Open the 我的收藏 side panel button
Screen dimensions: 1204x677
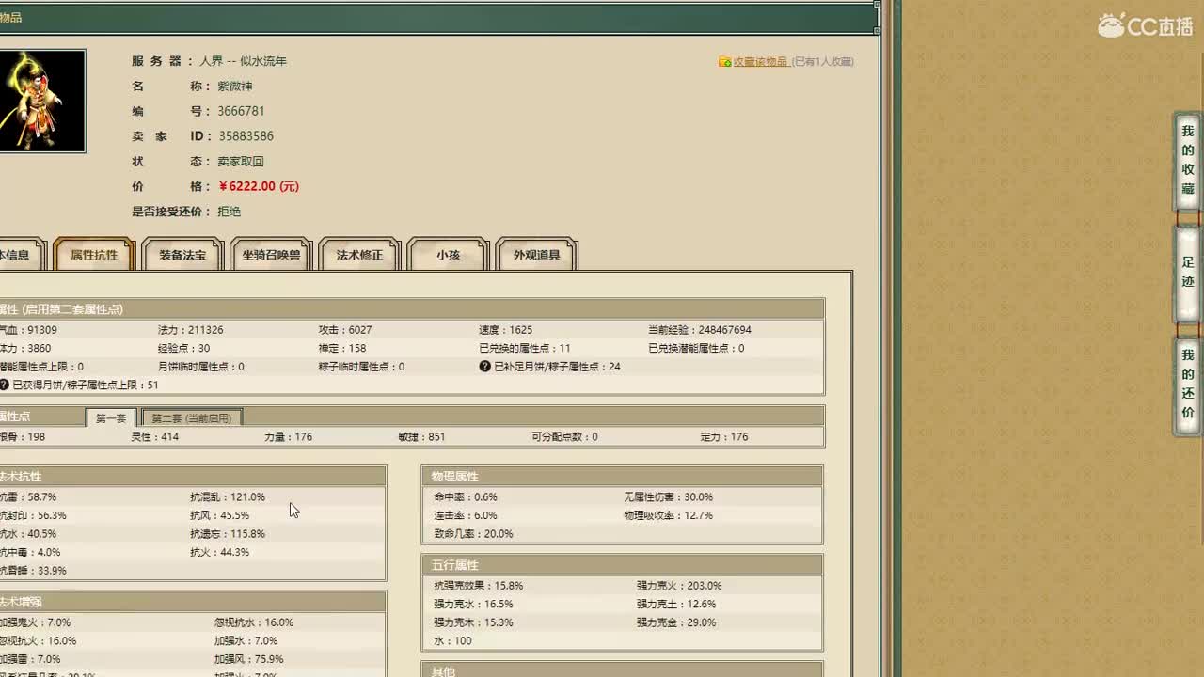pyautogui.click(x=1187, y=161)
